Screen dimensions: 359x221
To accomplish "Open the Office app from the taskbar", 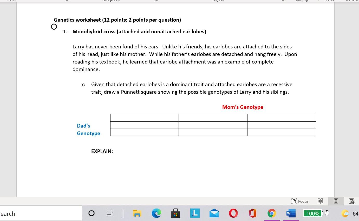I will 252,213.
